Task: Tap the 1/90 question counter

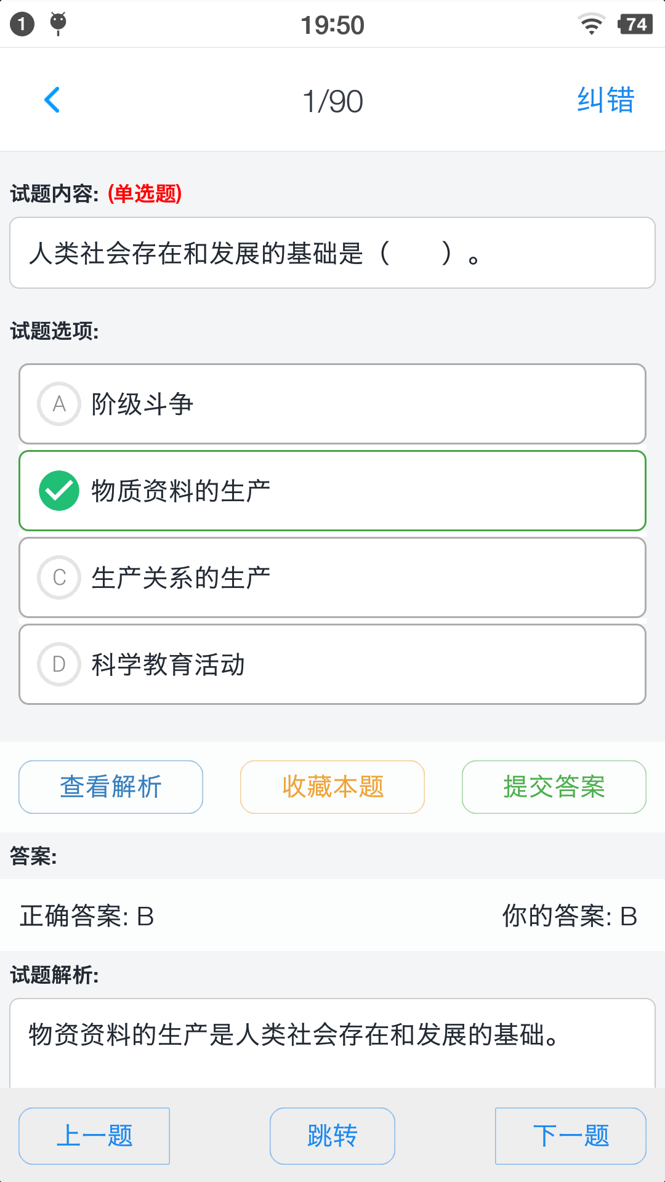Action: 332,101
